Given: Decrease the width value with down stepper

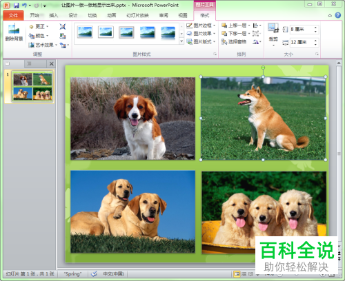Looking at the screenshot, I should [315, 44].
